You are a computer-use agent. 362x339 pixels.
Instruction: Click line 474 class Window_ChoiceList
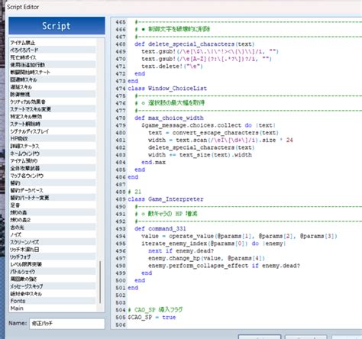(167, 89)
